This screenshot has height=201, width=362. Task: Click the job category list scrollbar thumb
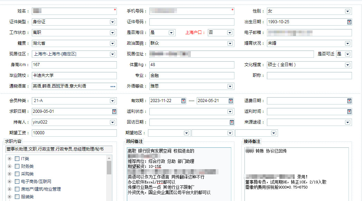[x=109, y=167]
